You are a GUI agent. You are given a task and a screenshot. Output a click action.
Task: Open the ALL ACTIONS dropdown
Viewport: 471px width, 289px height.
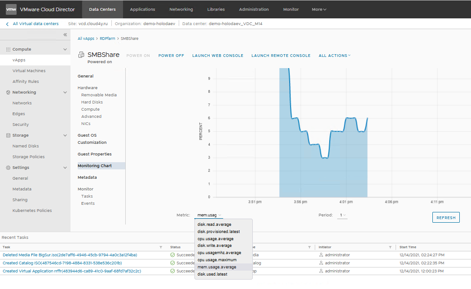click(335, 56)
